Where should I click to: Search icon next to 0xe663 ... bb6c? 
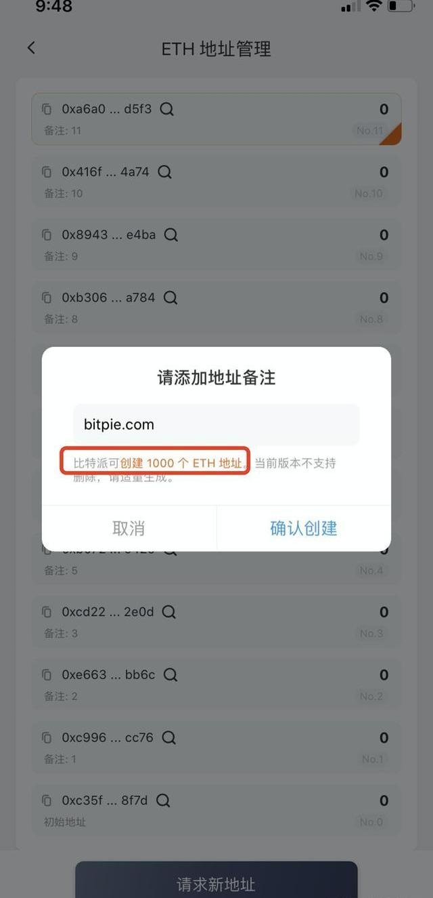tap(170, 675)
